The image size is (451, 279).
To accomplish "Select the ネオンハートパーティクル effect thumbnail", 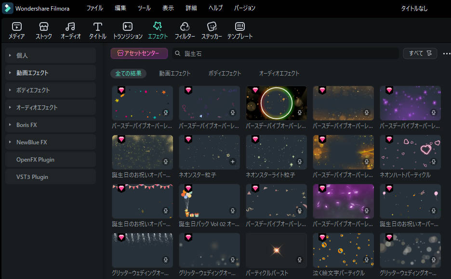I will click(x=410, y=152).
